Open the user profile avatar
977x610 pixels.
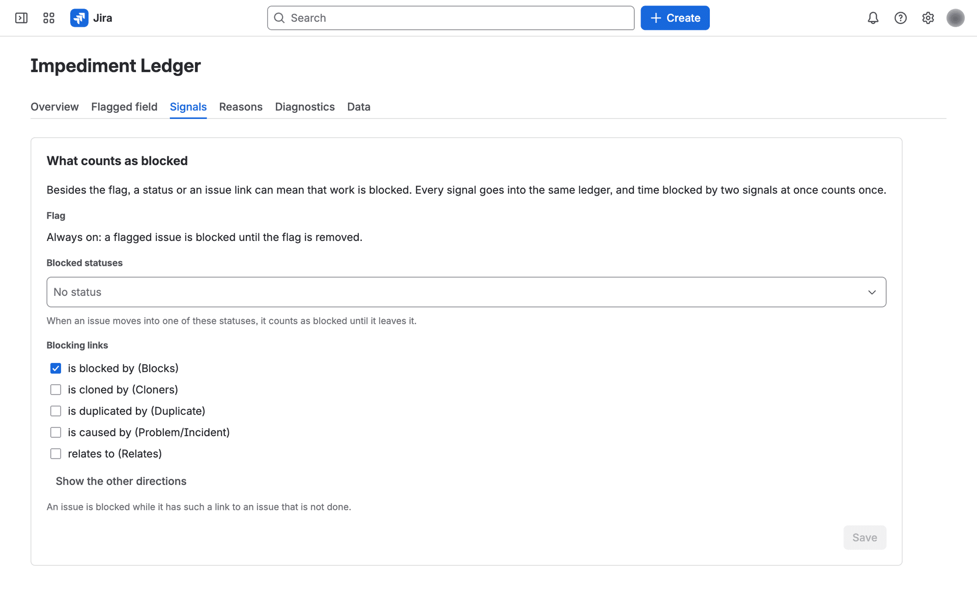[956, 18]
